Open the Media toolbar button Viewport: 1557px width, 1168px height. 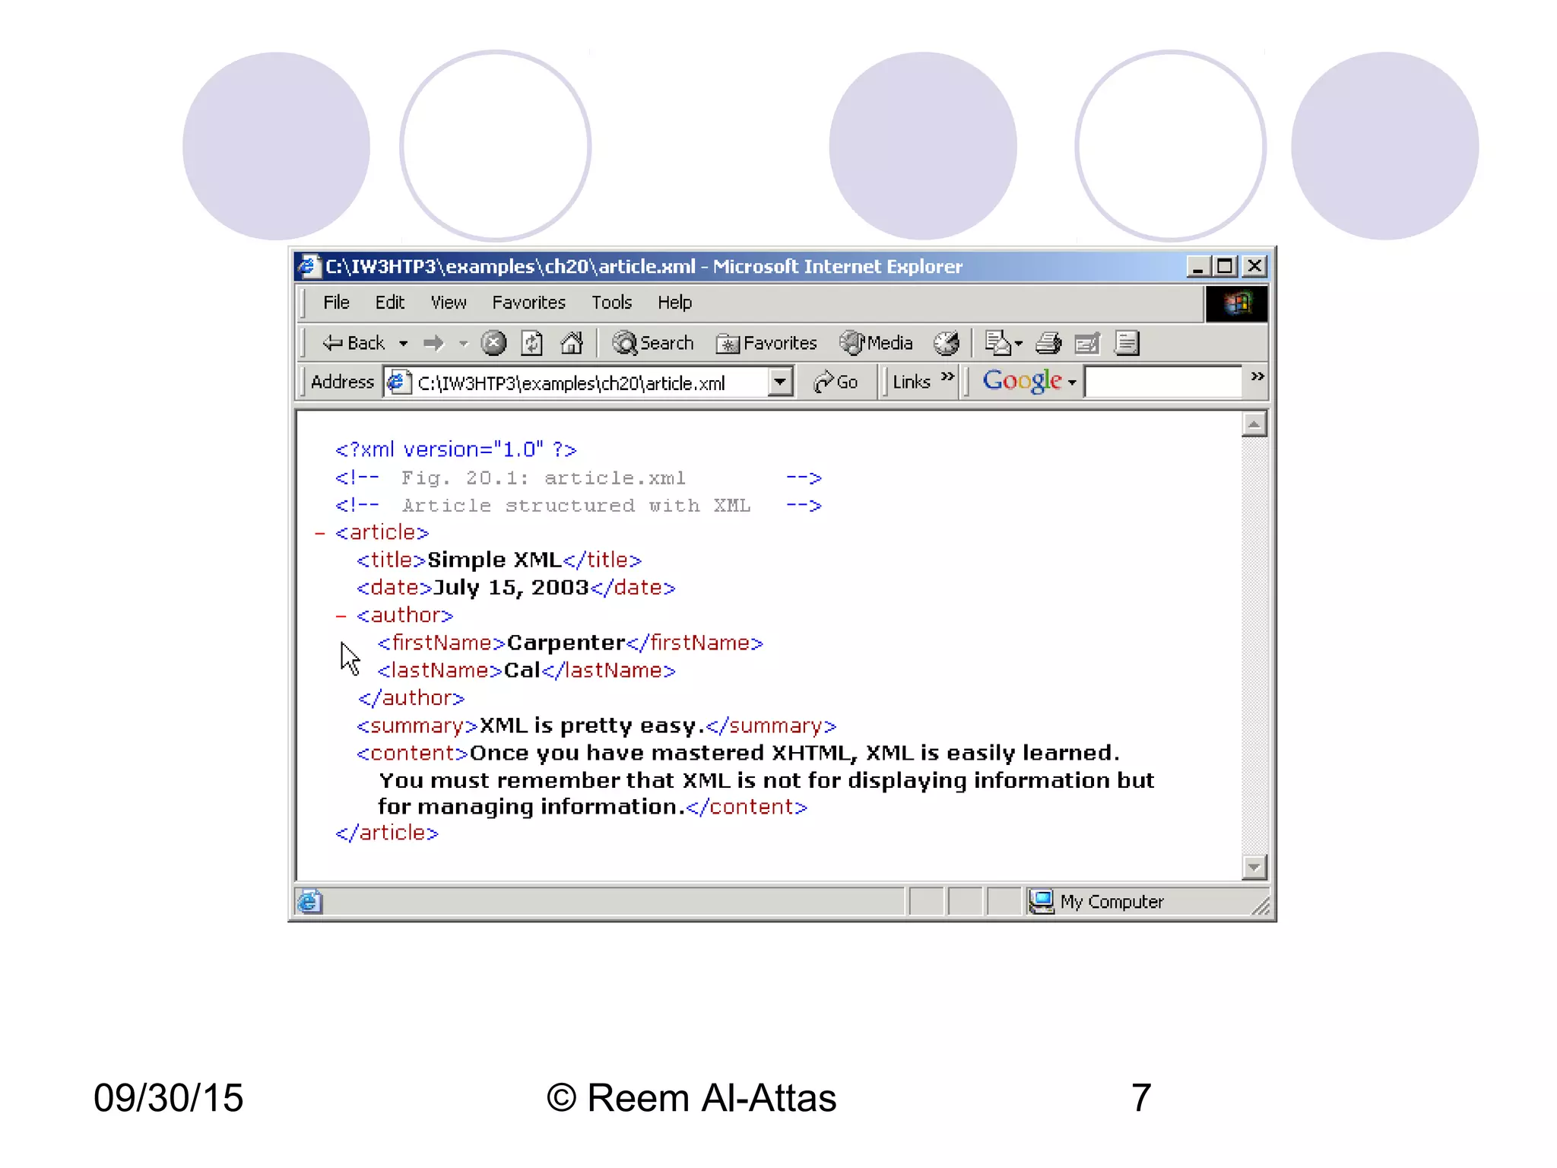pos(877,343)
